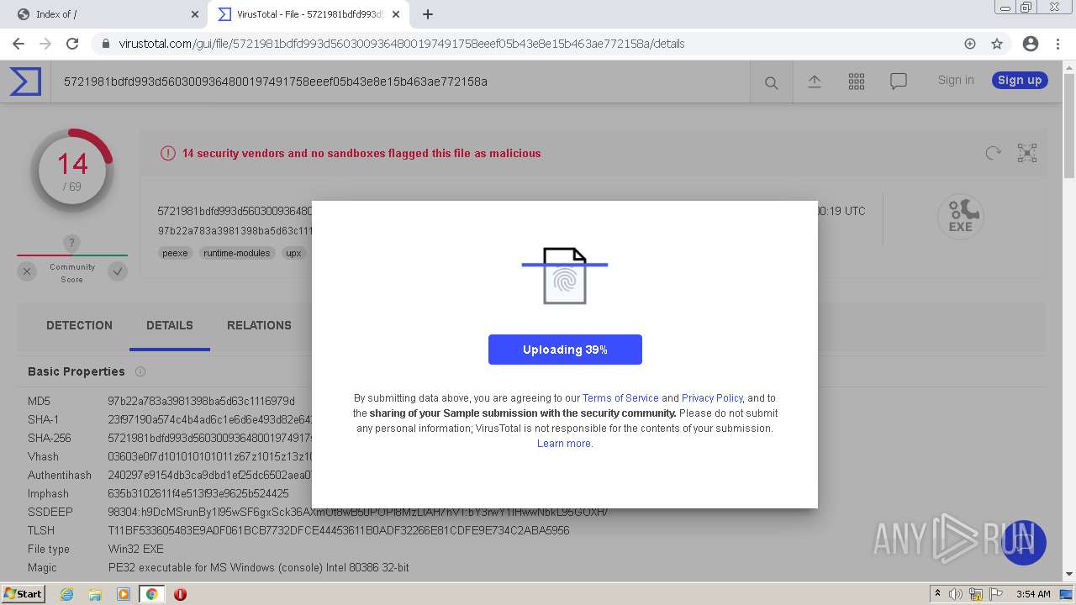
Task: Close the VirusTotal browser tab
Action: click(397, 14)
